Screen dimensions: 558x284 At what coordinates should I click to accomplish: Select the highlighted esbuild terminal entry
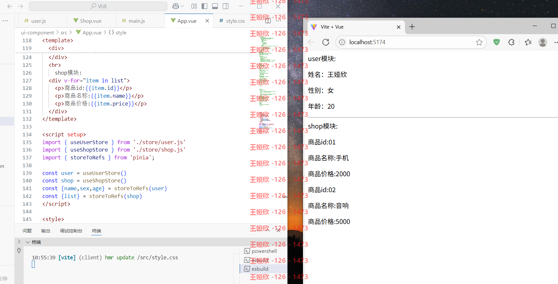tap(263, 269)
